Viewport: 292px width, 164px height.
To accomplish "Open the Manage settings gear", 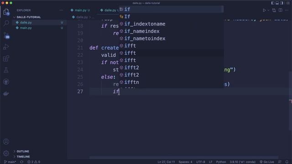I will (x=6, y=153).
